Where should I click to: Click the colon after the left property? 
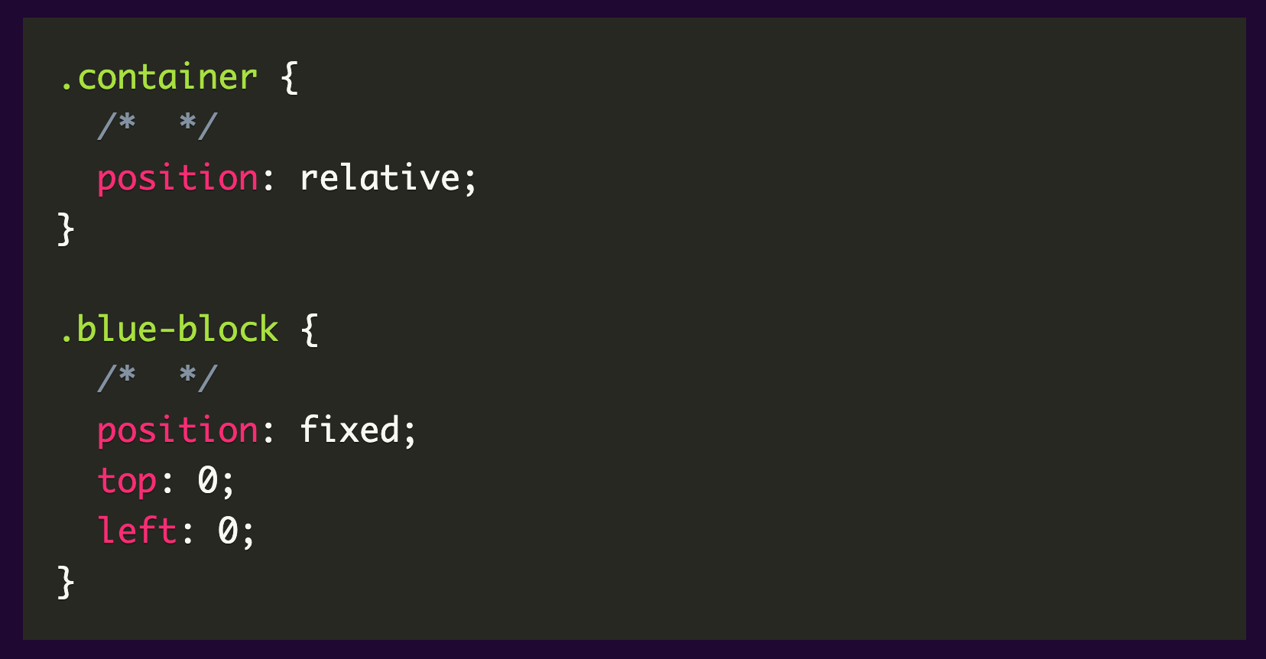(188, 533)
